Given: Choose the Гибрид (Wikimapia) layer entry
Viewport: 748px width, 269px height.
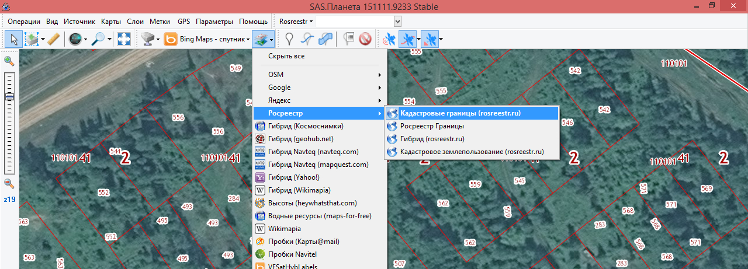Looking at the screenshot, I should (300, 190).
